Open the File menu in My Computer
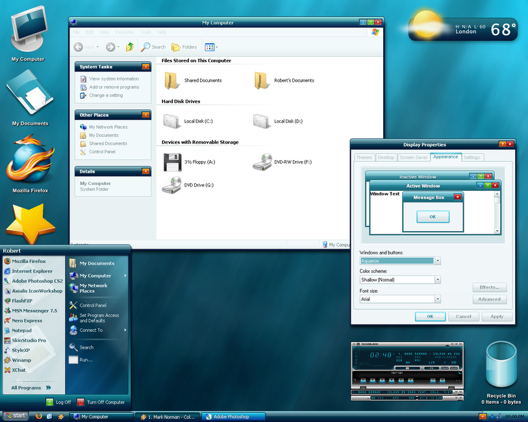Image resolution: width=528 pixels, height=422 pixels. pyautogui.click(x=76, y=32)
